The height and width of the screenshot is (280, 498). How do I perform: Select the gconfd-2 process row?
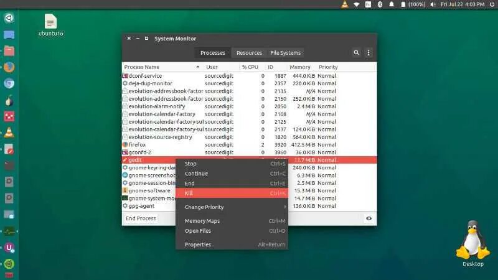(250, 152)
